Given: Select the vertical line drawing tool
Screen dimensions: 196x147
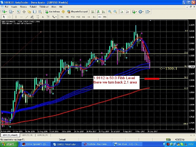Looking at the screenshot, I should (x=16, y=17).
